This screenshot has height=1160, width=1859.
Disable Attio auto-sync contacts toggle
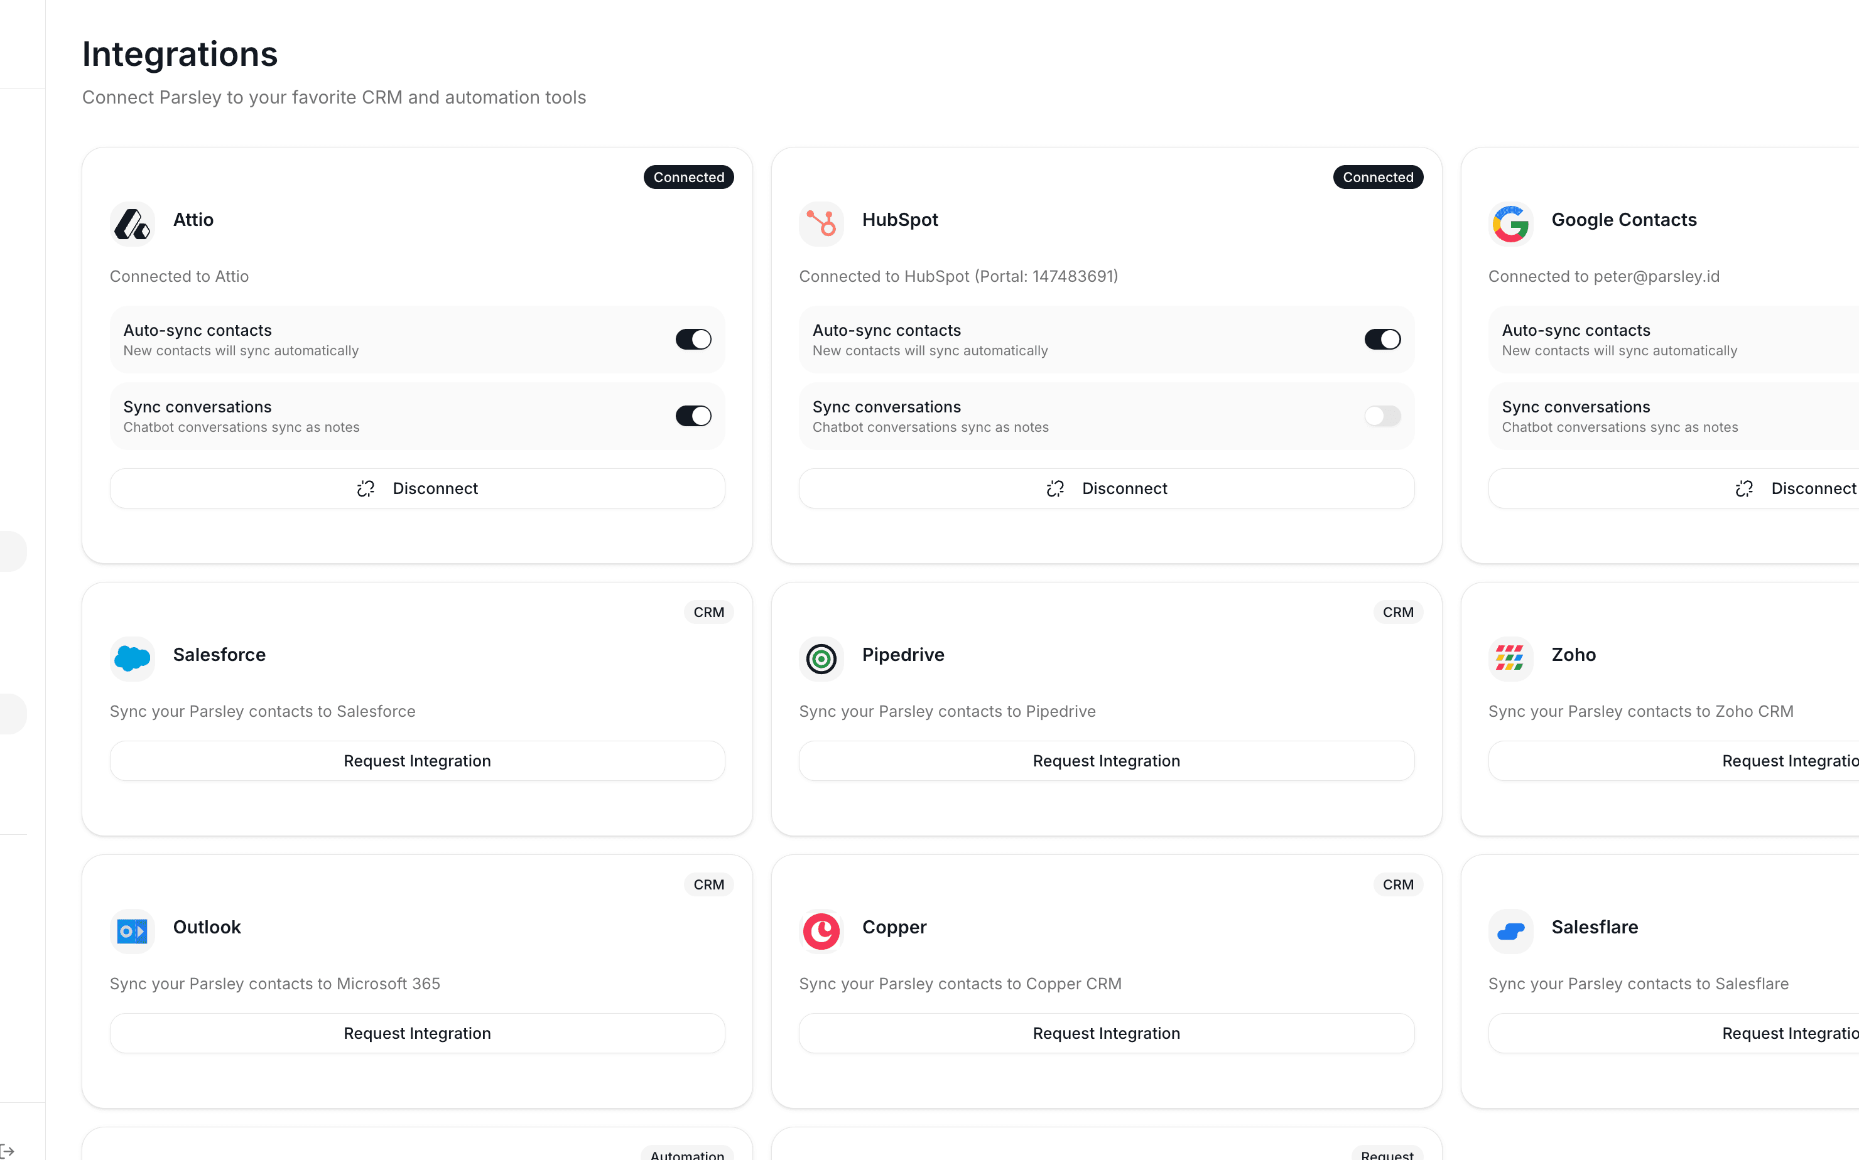coord(692,339)
